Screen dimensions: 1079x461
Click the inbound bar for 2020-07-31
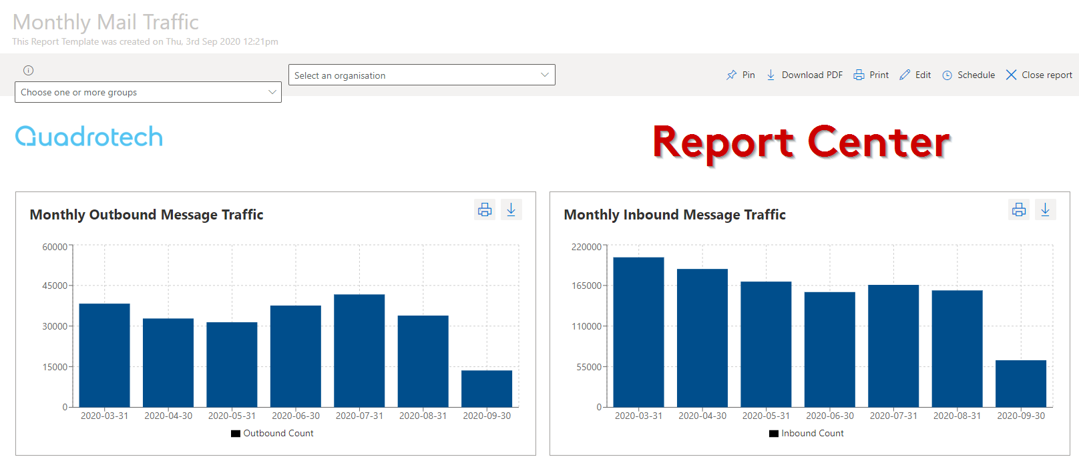[x=893, y=346]
